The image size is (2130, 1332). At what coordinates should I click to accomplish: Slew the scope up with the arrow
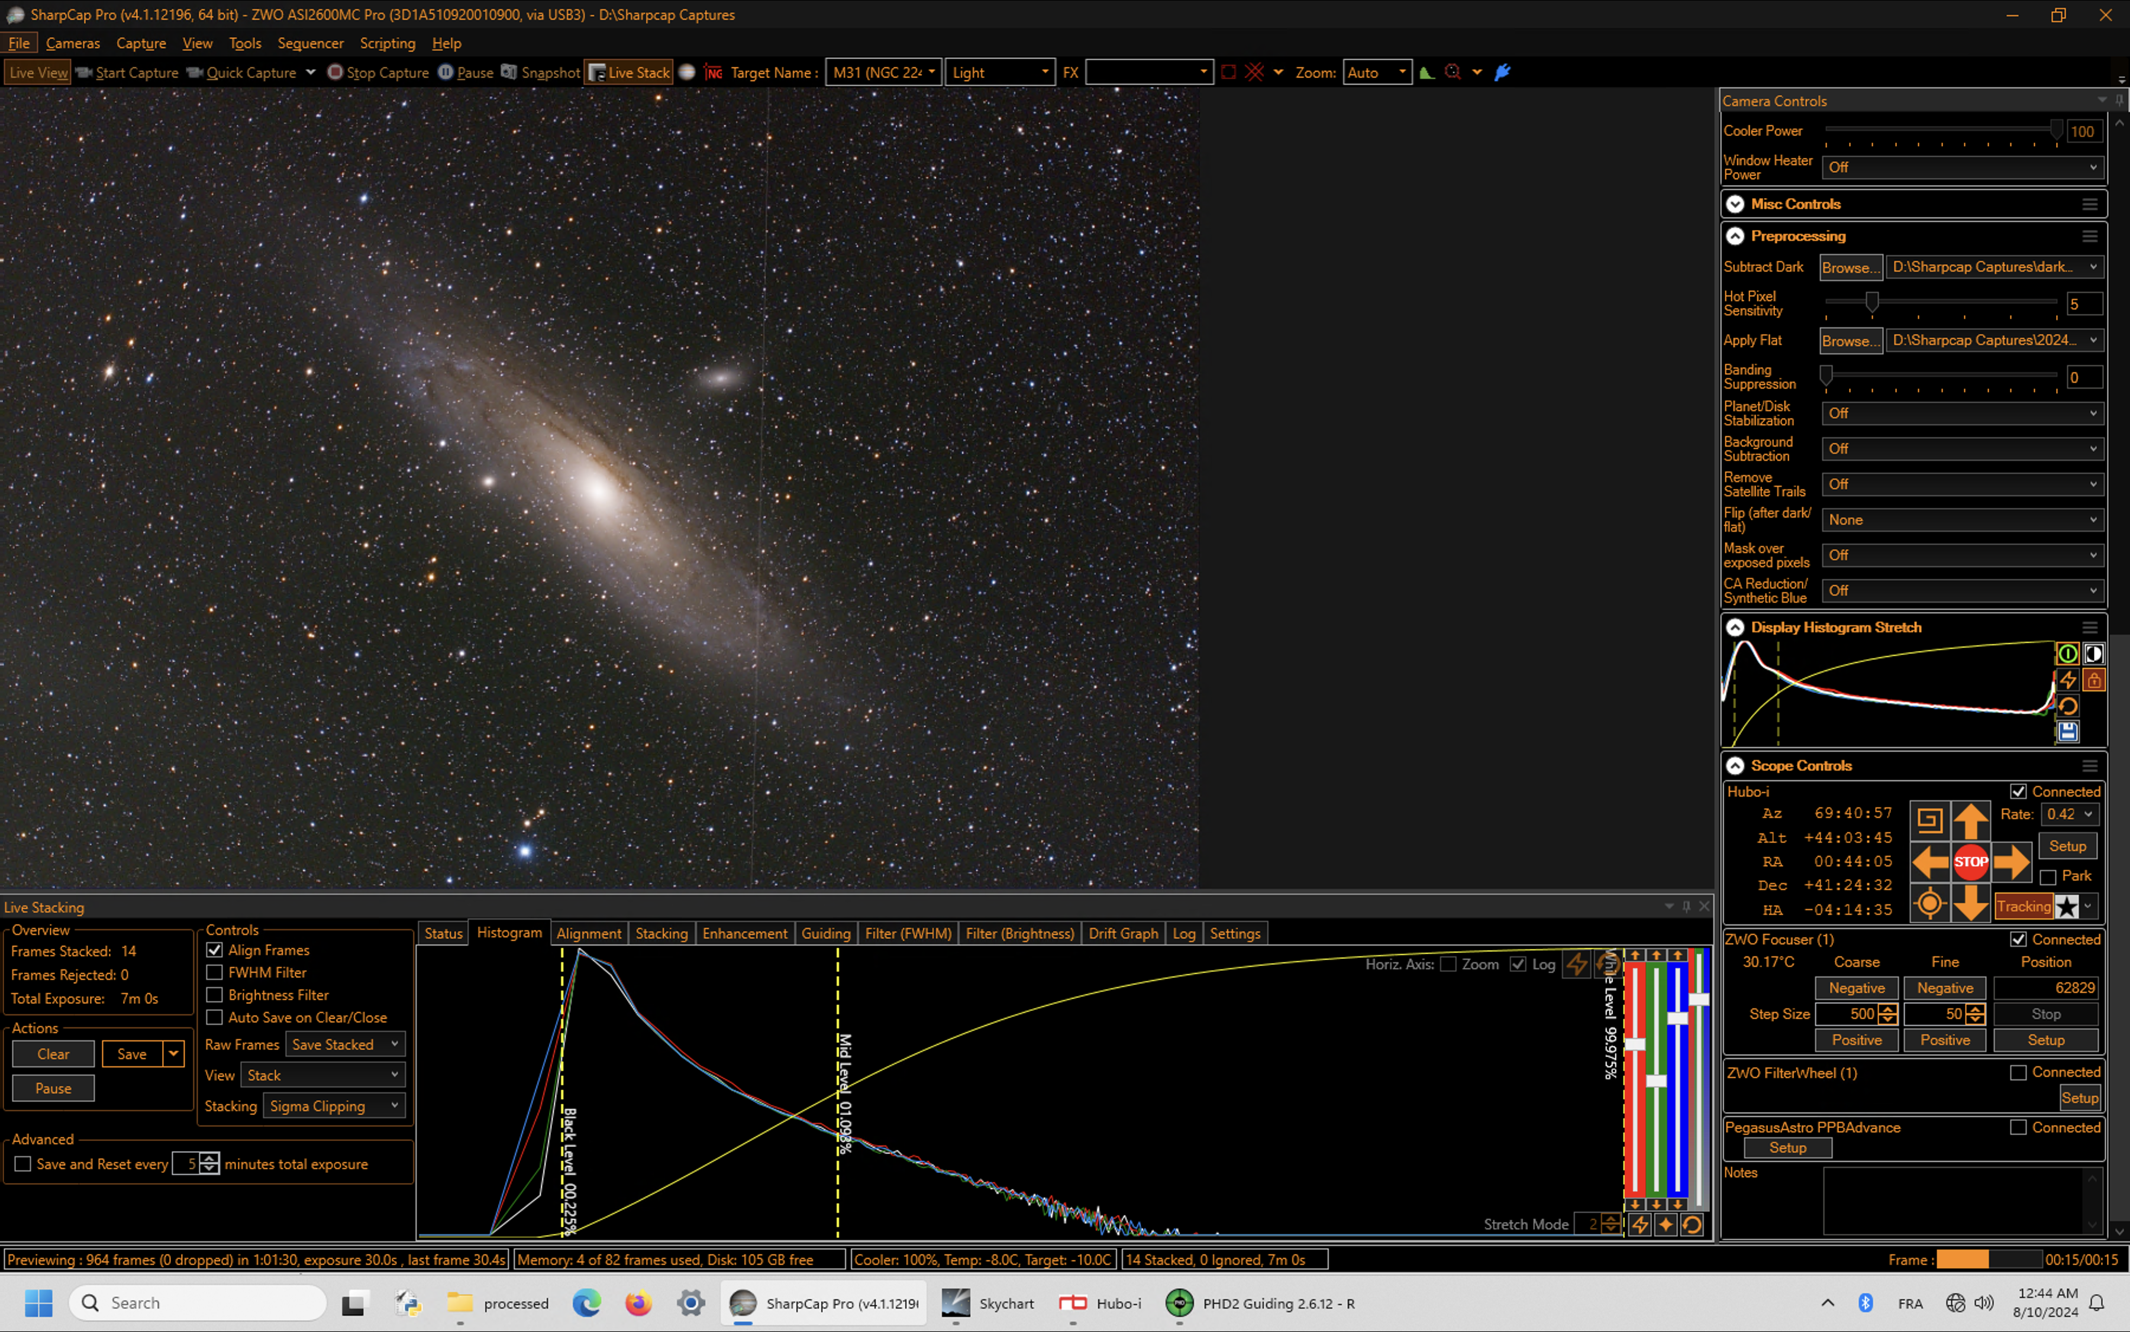(x=1970, y=820)
